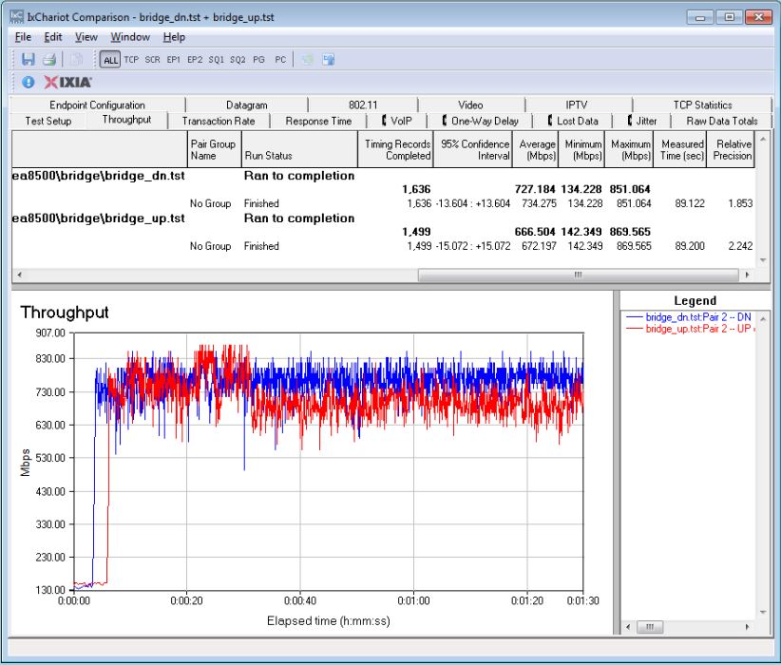Open the Help menu
The image size is (781, 665).
point(174,37)
